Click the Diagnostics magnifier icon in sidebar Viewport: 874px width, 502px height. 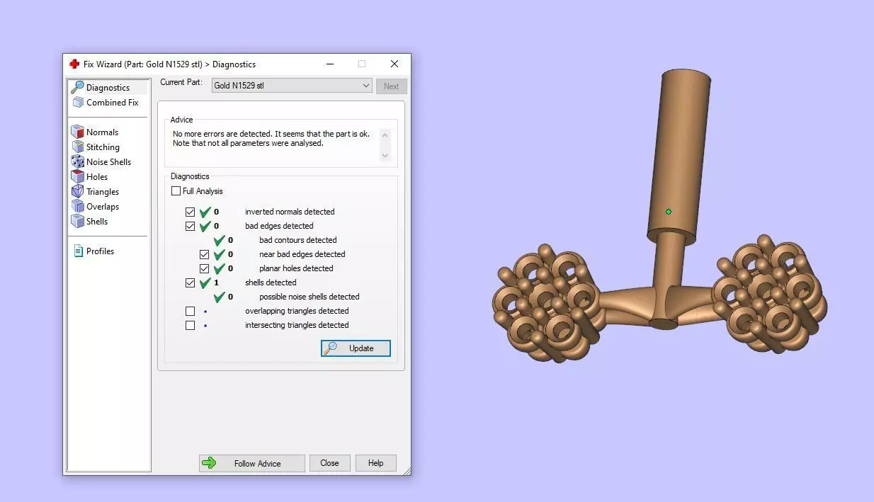pyautogui.click(x=77, y=88)
